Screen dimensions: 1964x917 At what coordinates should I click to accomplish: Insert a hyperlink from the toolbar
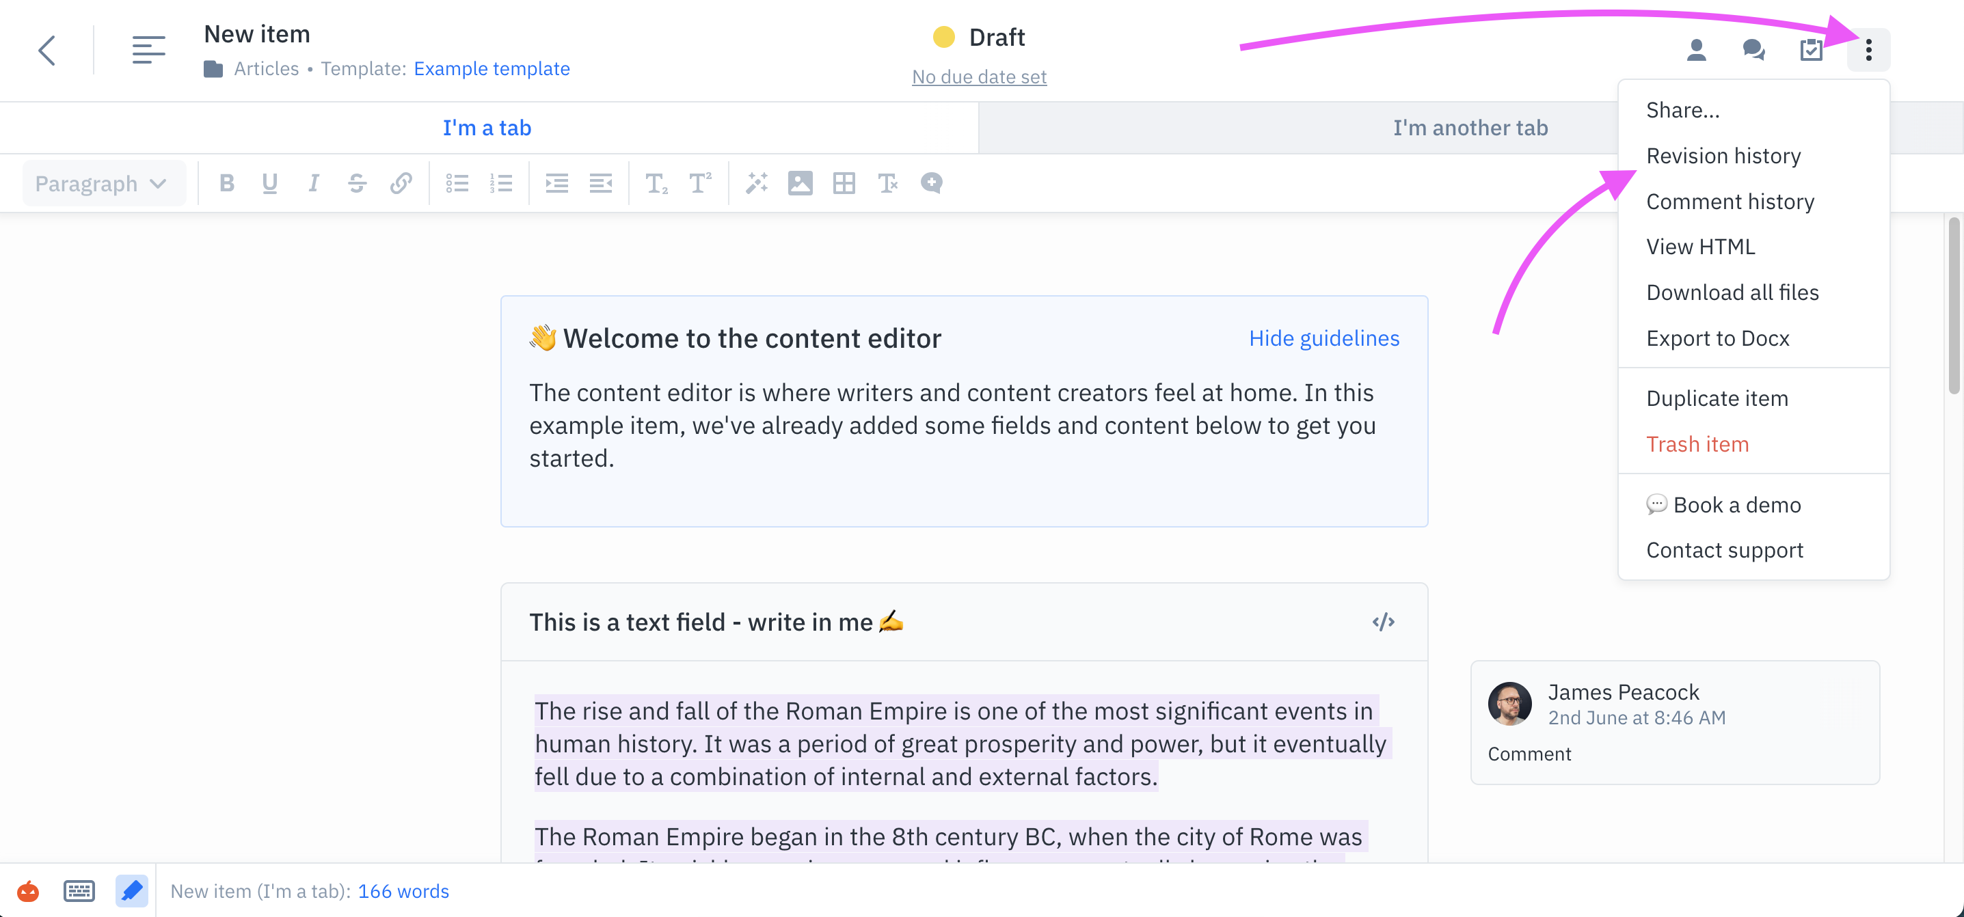[x=401, y=183]
